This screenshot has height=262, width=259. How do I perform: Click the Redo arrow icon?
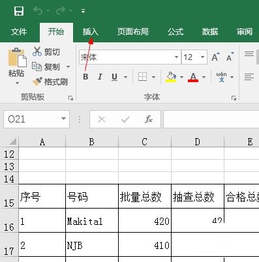[61, 10]
